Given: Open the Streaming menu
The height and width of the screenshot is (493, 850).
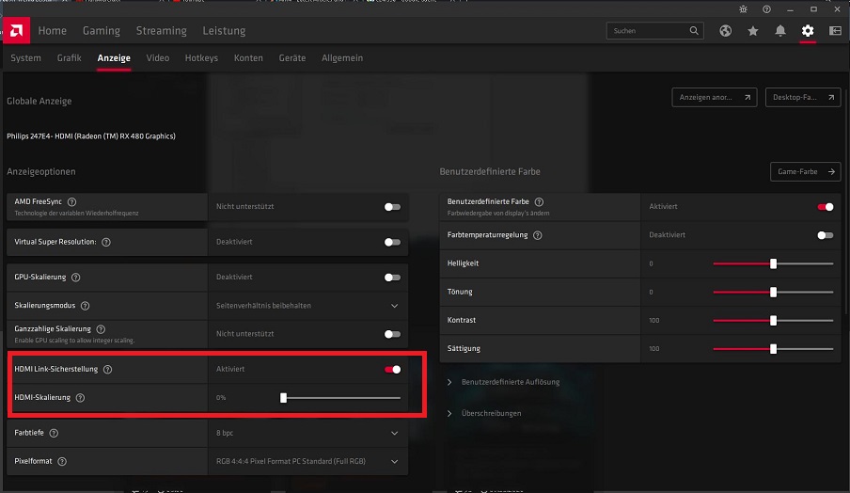Looking at the screenshot, I should pos(162,31).
